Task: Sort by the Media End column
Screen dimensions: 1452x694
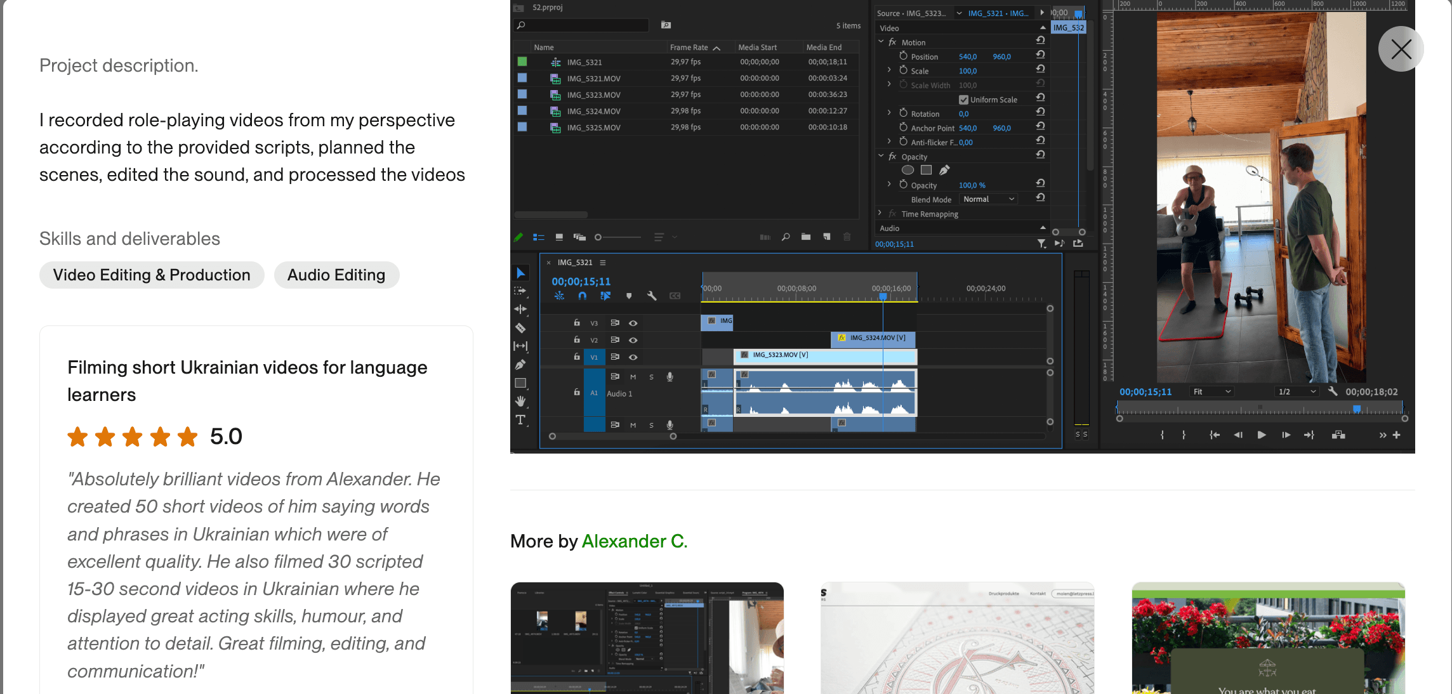Action: click(824, 48)
